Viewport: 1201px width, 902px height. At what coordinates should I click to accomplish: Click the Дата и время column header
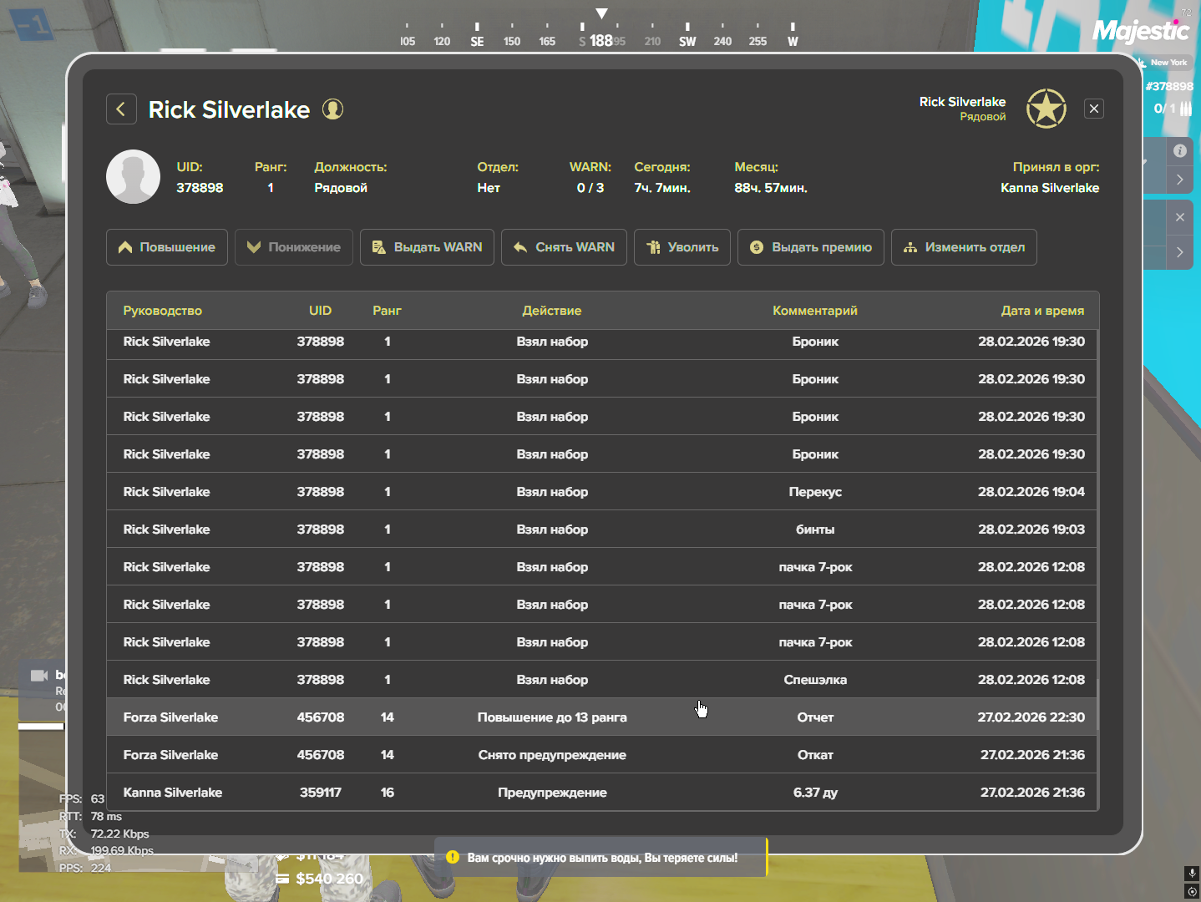tap(1042, 311)
